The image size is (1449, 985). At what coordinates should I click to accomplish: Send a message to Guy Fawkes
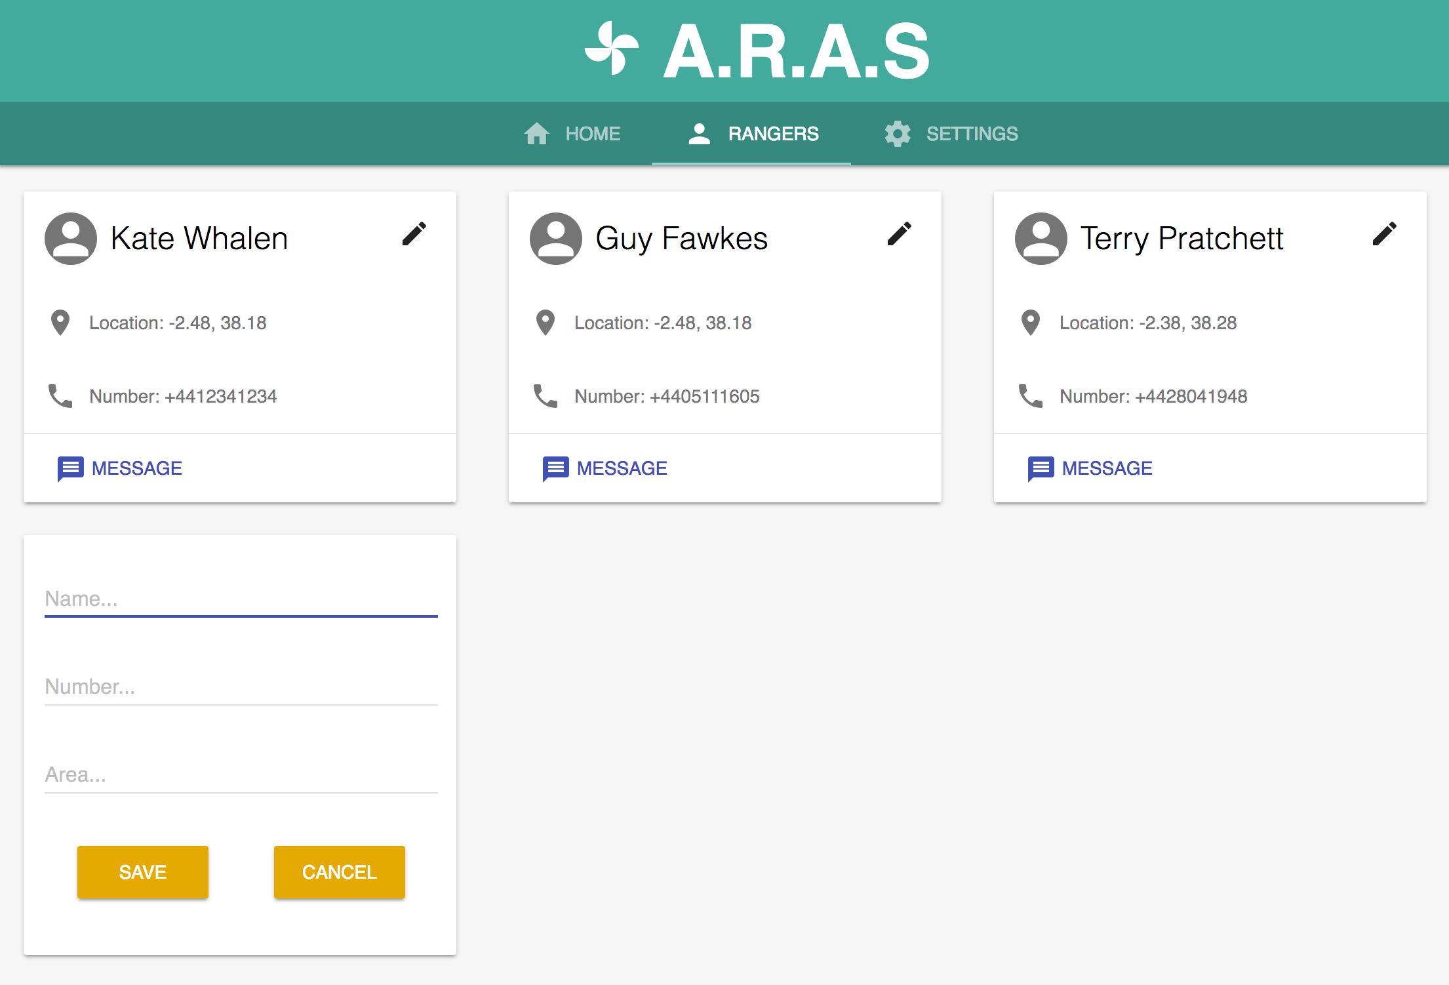click(606, 468)
